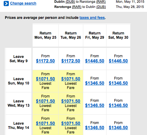Screen dimensions: 147x135
Task: Pick lowest fare leaving May 10 returning May 25
Action: pos(45,79)
